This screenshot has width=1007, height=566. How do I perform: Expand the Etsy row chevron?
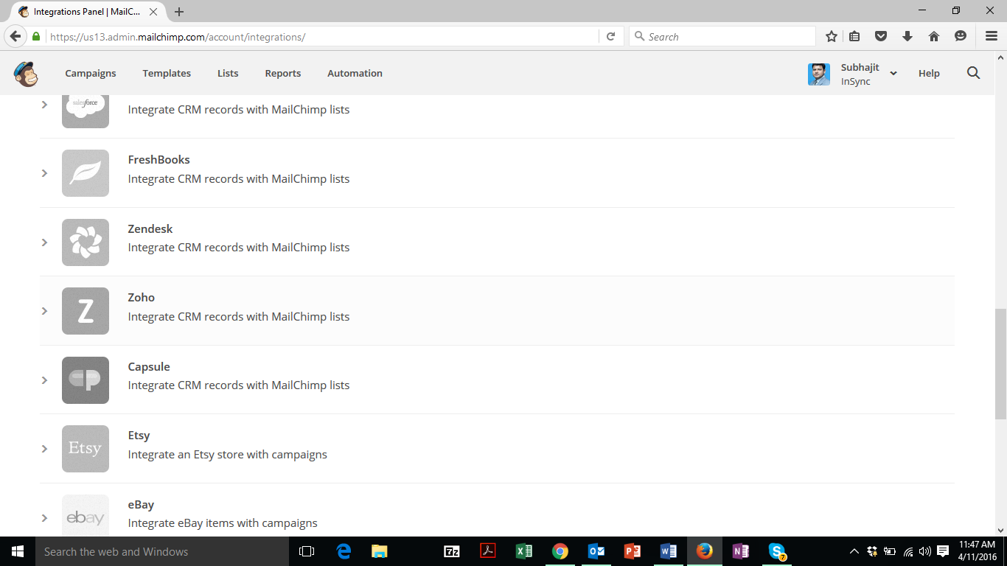coord(44,449)
